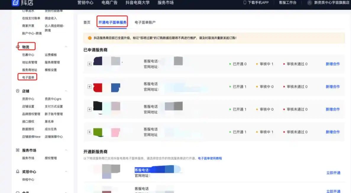Expand the second service provider with red logo
Screen dimensions: 351x193
(90, 87)
